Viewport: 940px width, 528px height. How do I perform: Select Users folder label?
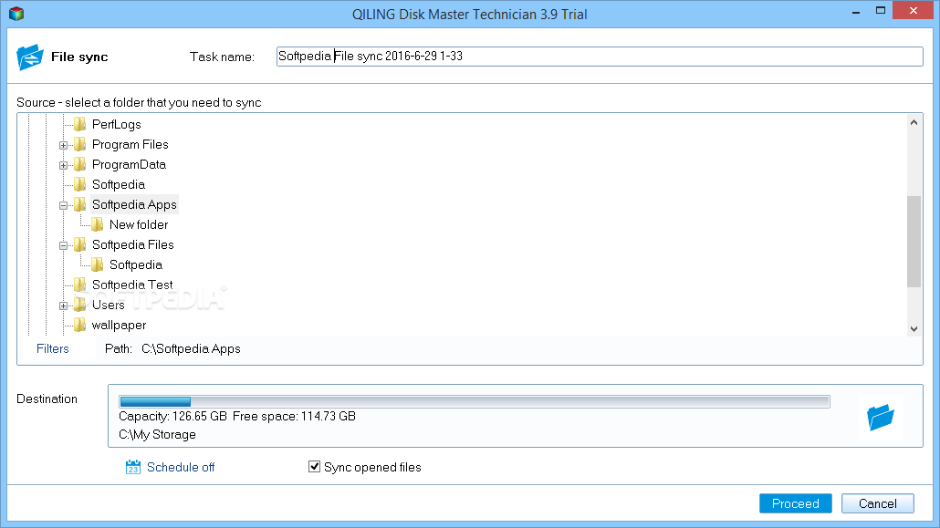[x=108, y=305]
